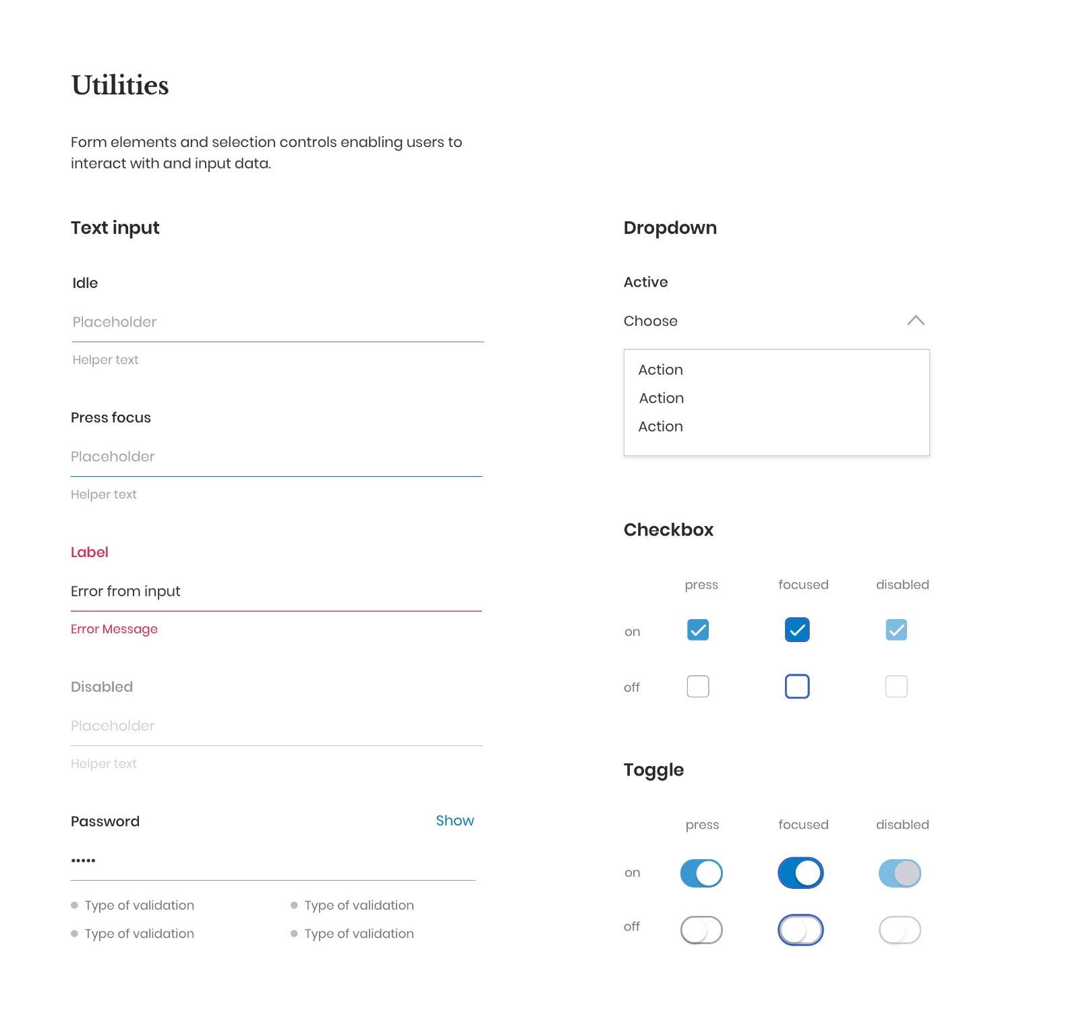Click the Text input section heading

point(115,228)
